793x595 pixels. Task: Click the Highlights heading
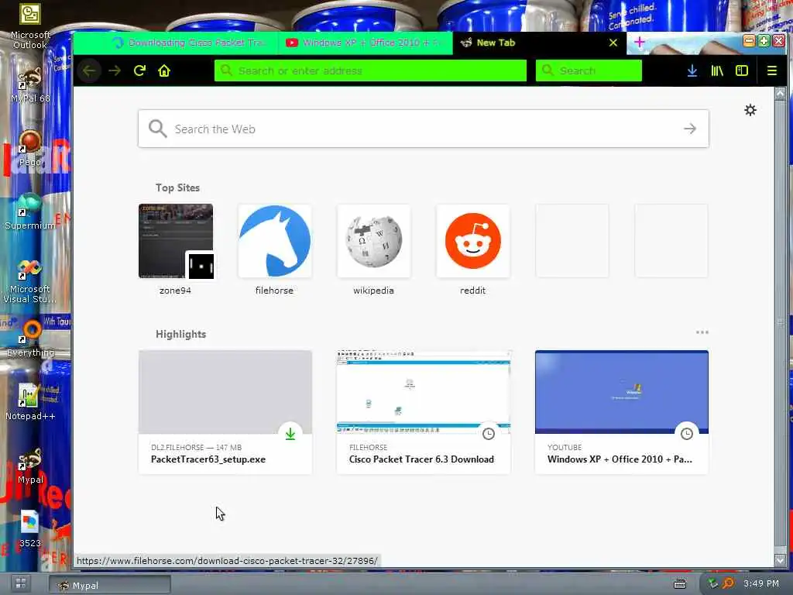point(180,335)
